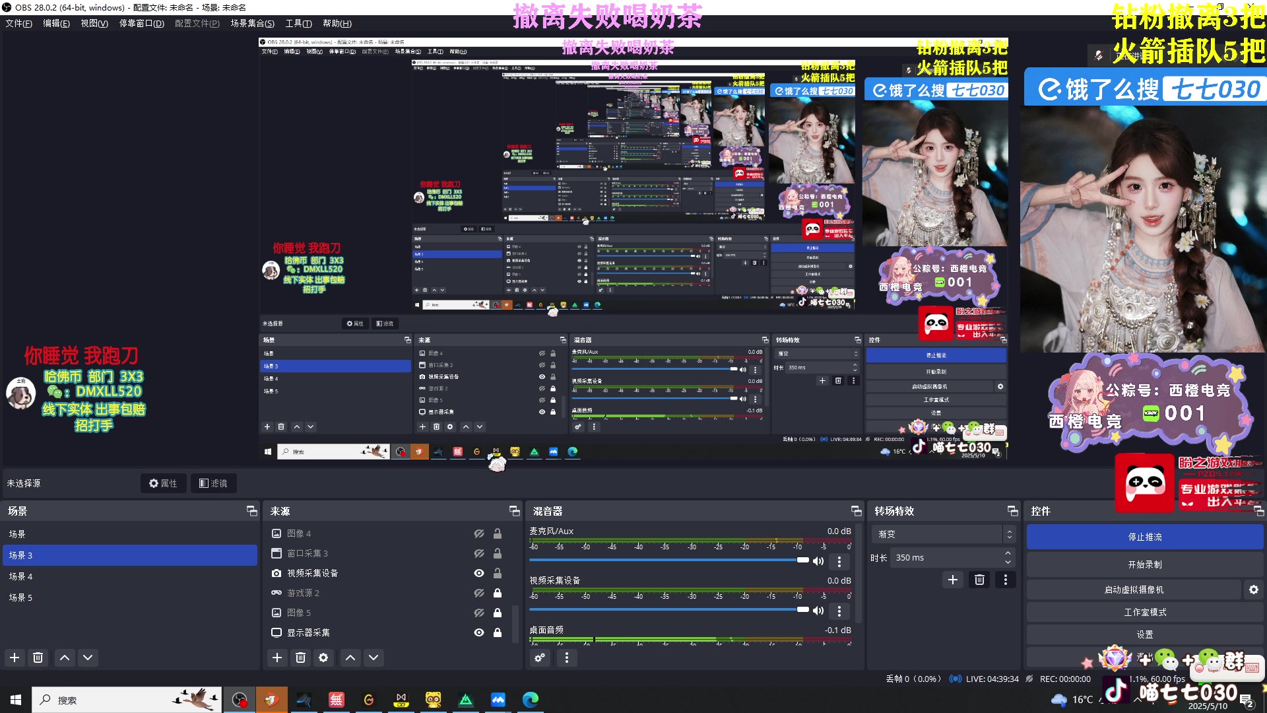Click 启动虚拟摄像机 button
This screenshot has height=713, width=1267.
(1134, 590)
